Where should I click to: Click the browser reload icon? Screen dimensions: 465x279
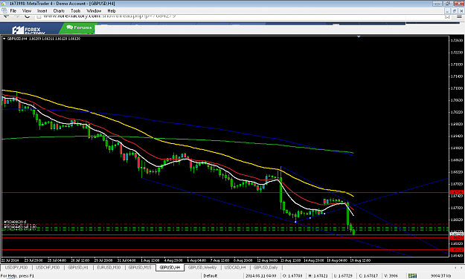coord(28,16)
